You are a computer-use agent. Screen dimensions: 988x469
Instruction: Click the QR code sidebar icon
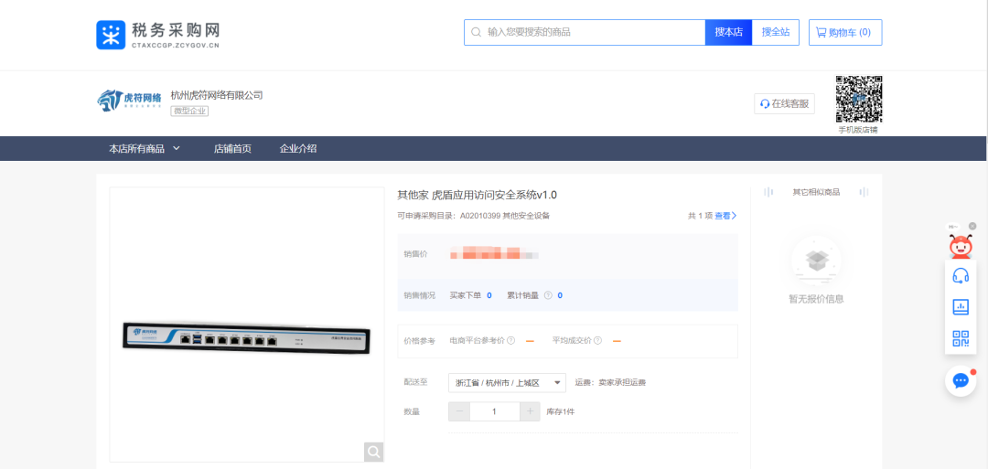click(x=961, y=338)
